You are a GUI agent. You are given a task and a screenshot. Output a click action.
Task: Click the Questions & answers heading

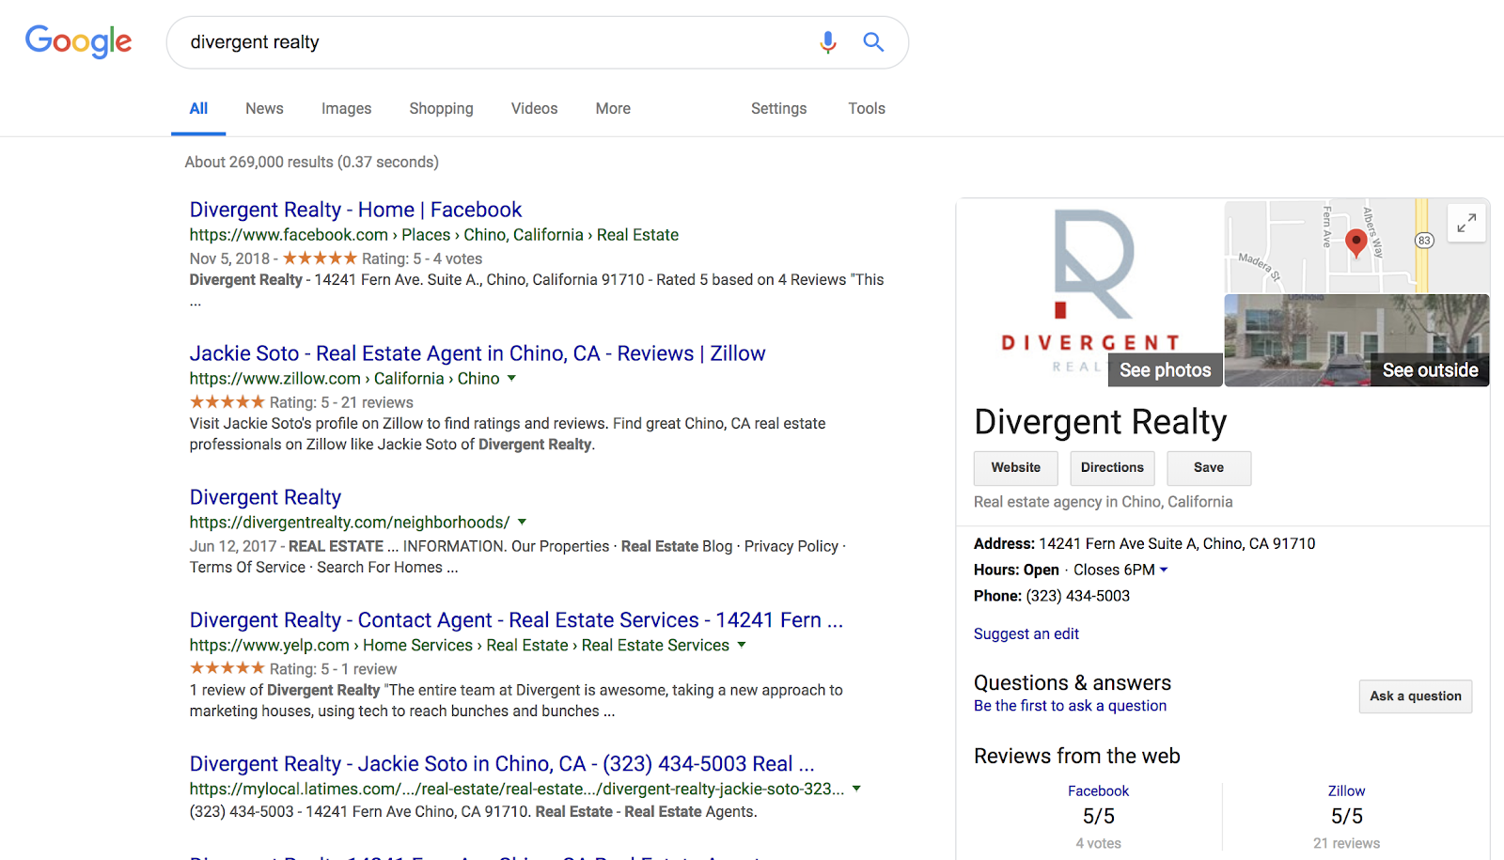pos(1073,683)
